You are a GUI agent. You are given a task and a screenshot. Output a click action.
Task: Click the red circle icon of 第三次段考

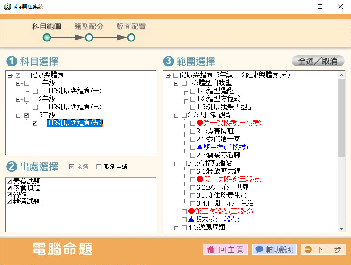pos(191,211)
